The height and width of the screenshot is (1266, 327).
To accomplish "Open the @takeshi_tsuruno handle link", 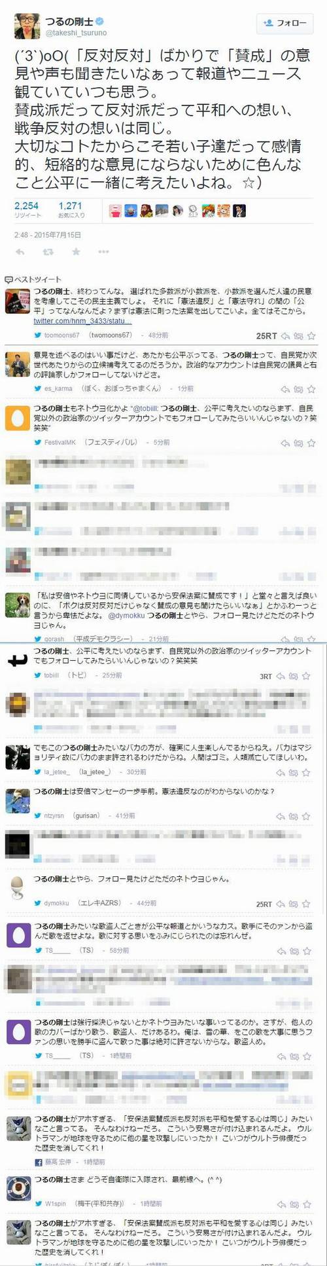I will 76,33.
